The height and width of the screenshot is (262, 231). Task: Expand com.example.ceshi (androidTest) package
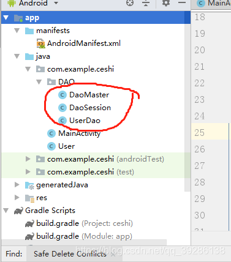pos(28,159)
